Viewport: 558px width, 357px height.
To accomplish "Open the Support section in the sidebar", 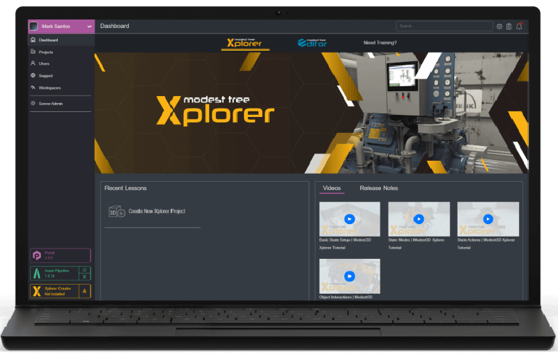I will coord(61,76).
